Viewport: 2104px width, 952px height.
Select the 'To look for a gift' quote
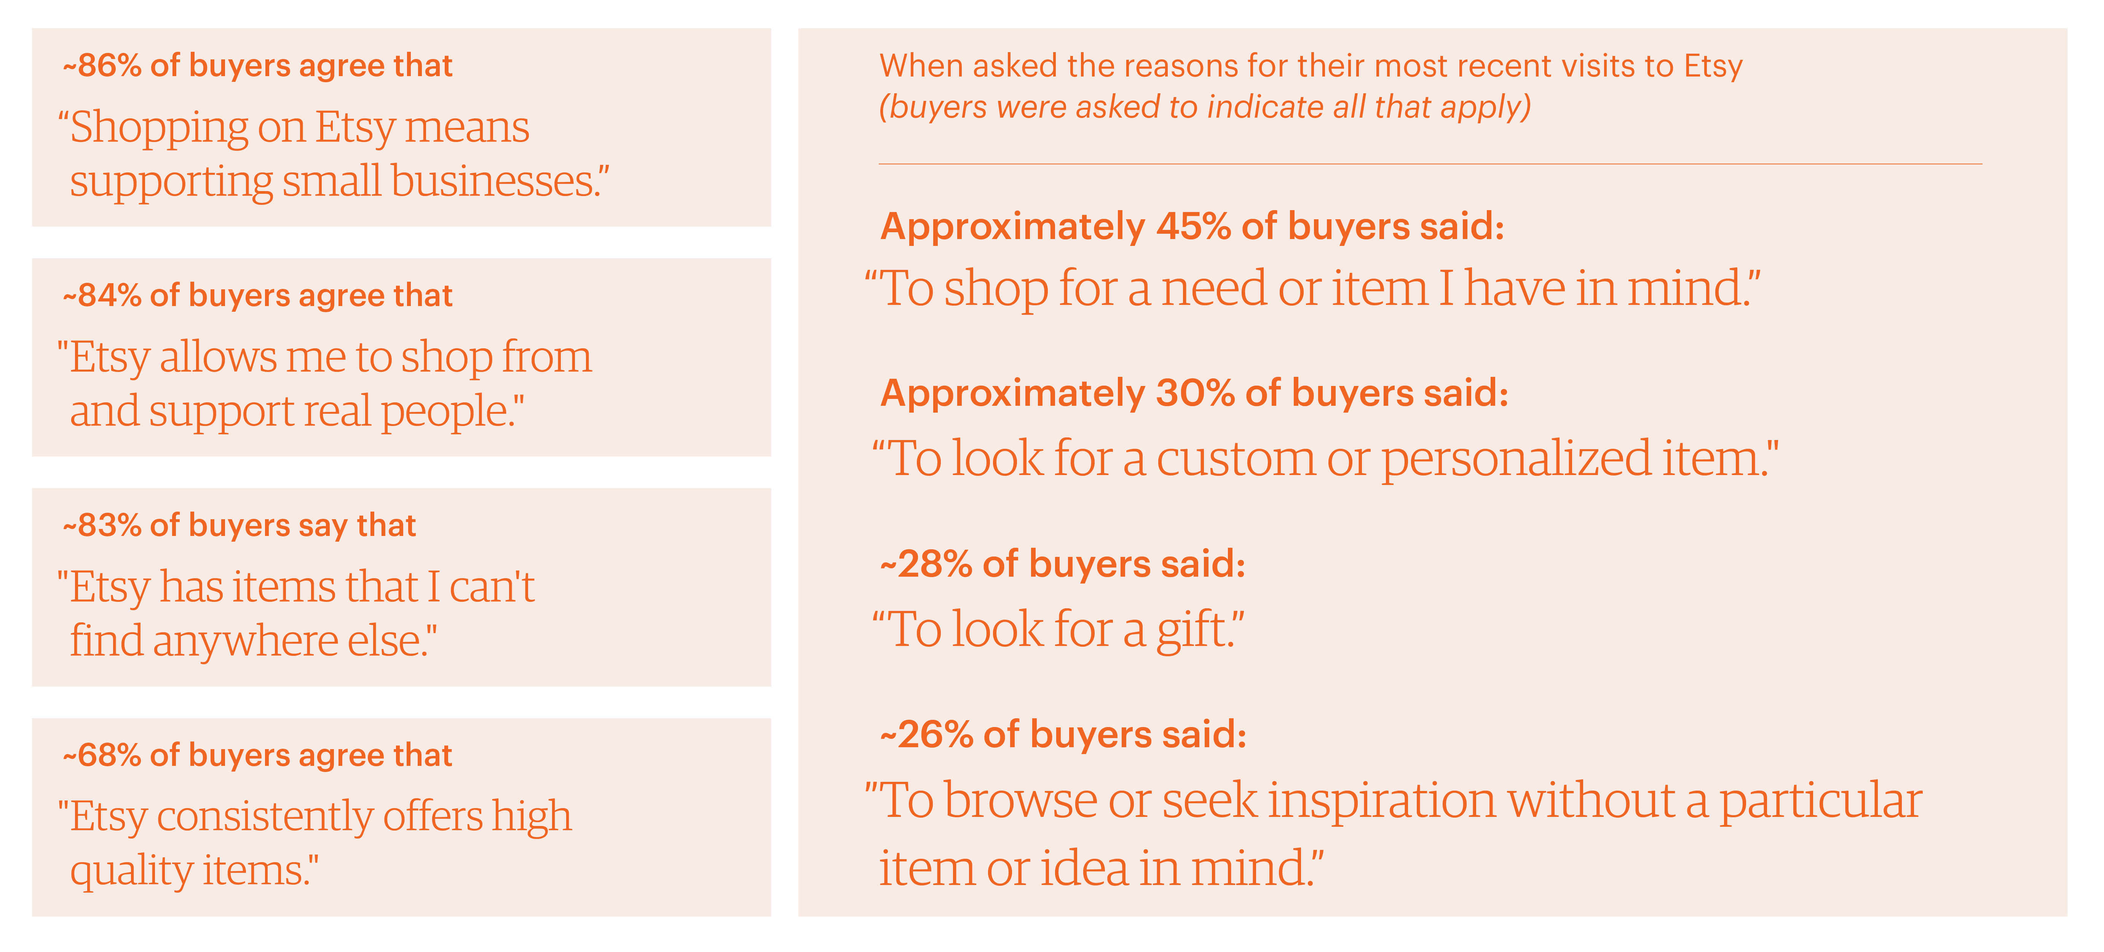1058,630
